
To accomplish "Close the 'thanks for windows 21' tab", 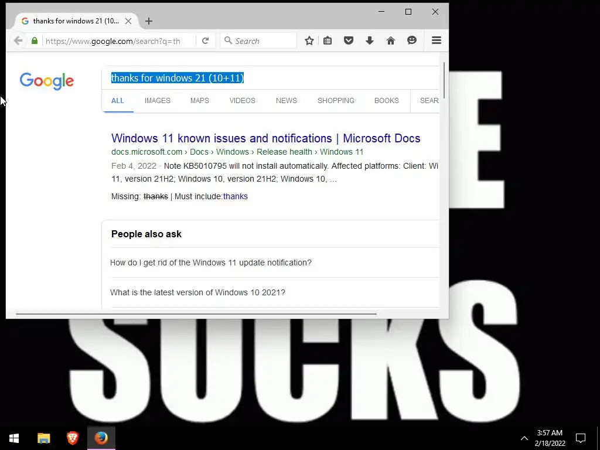I will coord(128,21).
